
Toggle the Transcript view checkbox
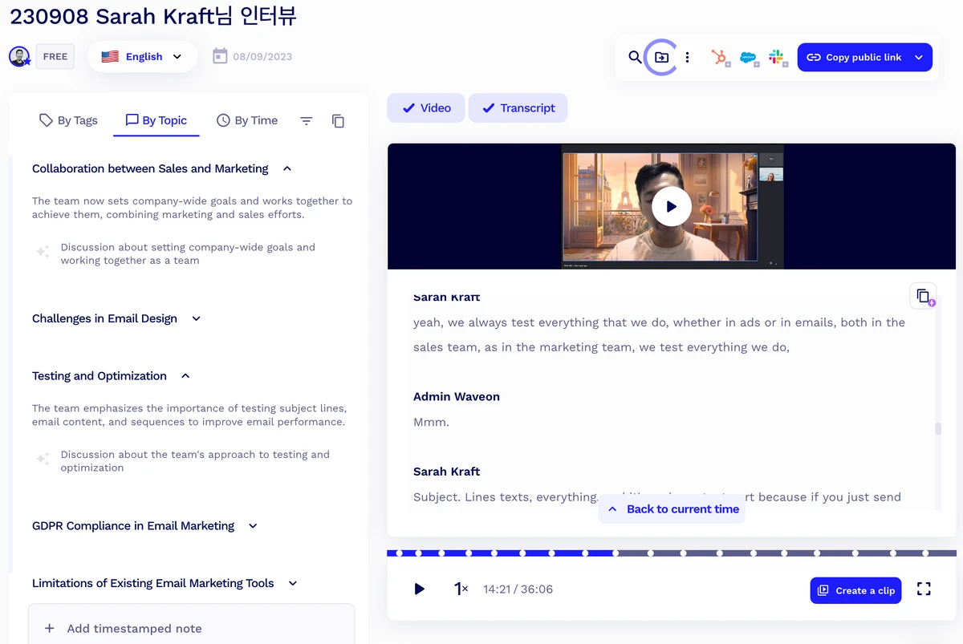pos(518,108)
